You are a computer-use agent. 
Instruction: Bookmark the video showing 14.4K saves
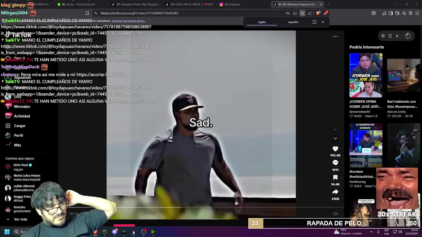(335, 177)
